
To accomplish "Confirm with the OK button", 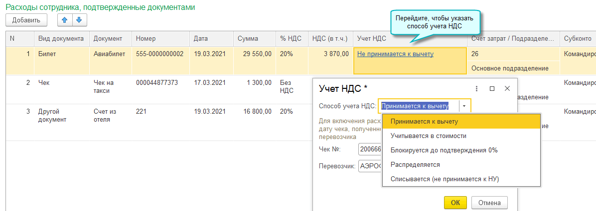I will [455, 203].
